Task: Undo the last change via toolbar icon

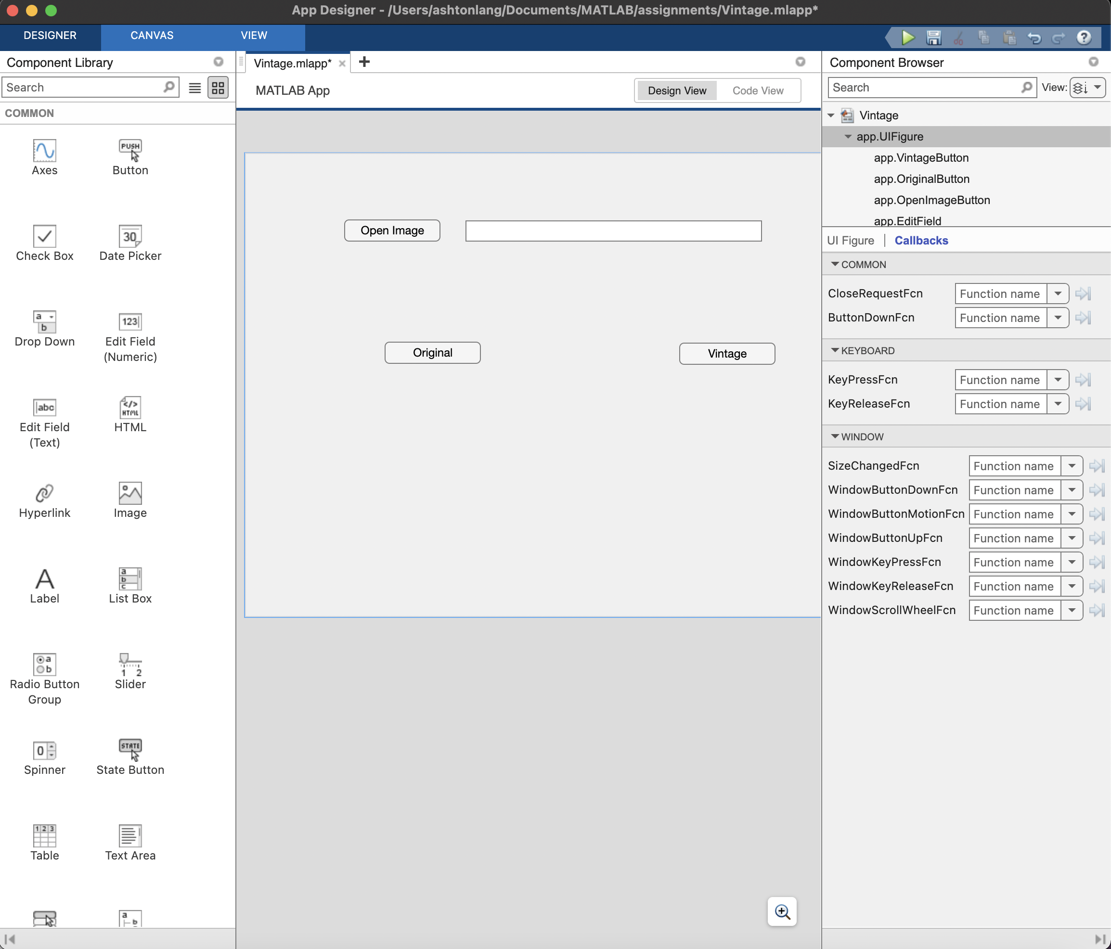Action: (x=1034, y=38)
